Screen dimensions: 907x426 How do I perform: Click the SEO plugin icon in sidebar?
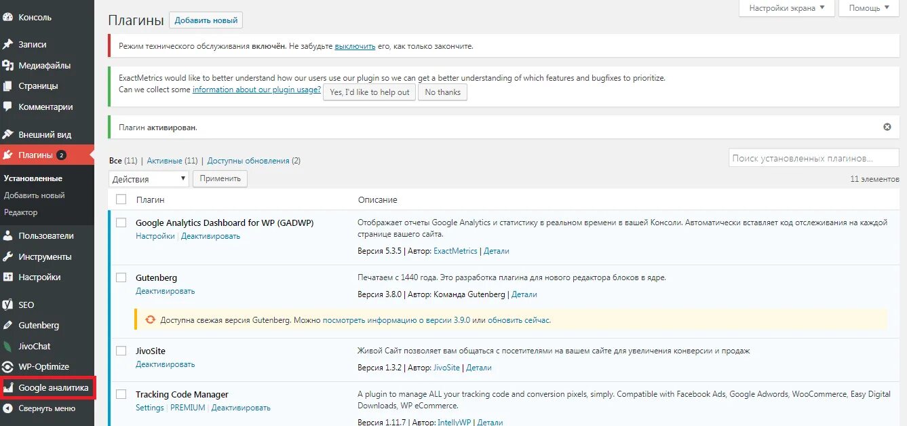[8, 305]
